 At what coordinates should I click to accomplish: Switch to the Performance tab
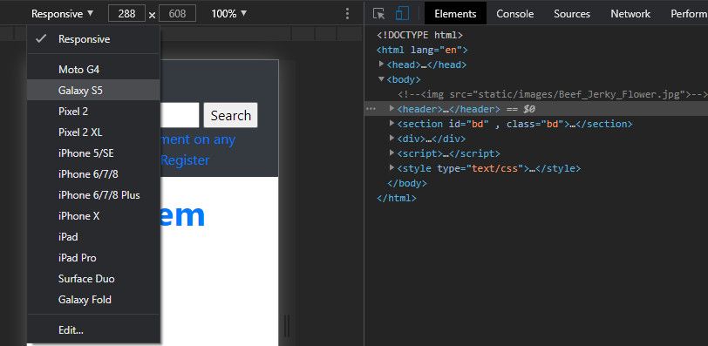689,14
